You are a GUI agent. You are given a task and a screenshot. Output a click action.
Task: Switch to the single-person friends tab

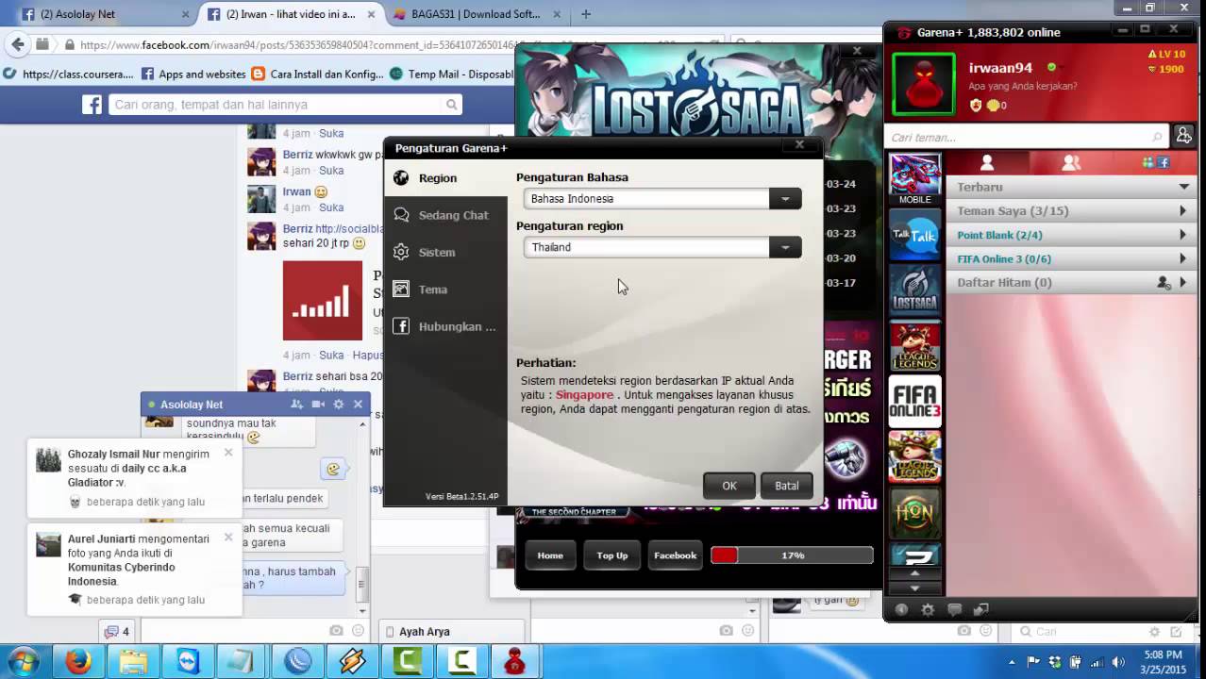(987, 163)
